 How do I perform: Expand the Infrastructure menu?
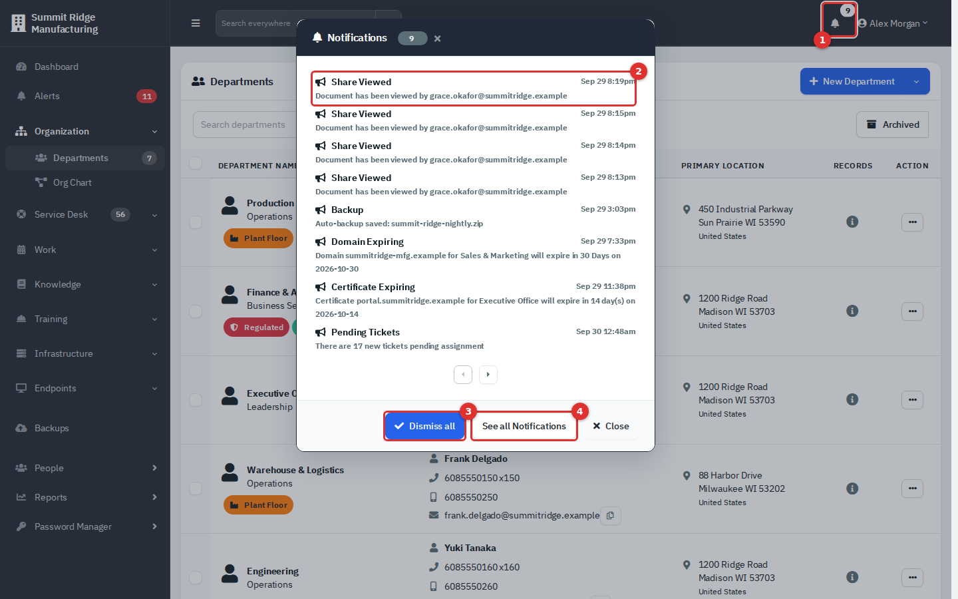pyautogui.click(x=85, y=353)
